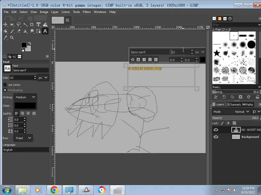Disable the Antialiasing checkbox
The image size is (261, 195).
tap(5, 90)
